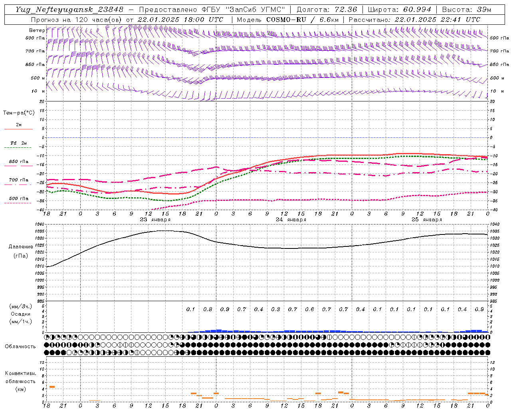Click the (мм/3ч.) precipitation unit label

pos(21,306)
